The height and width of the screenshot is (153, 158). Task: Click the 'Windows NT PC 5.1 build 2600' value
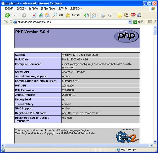click(80, 55)
